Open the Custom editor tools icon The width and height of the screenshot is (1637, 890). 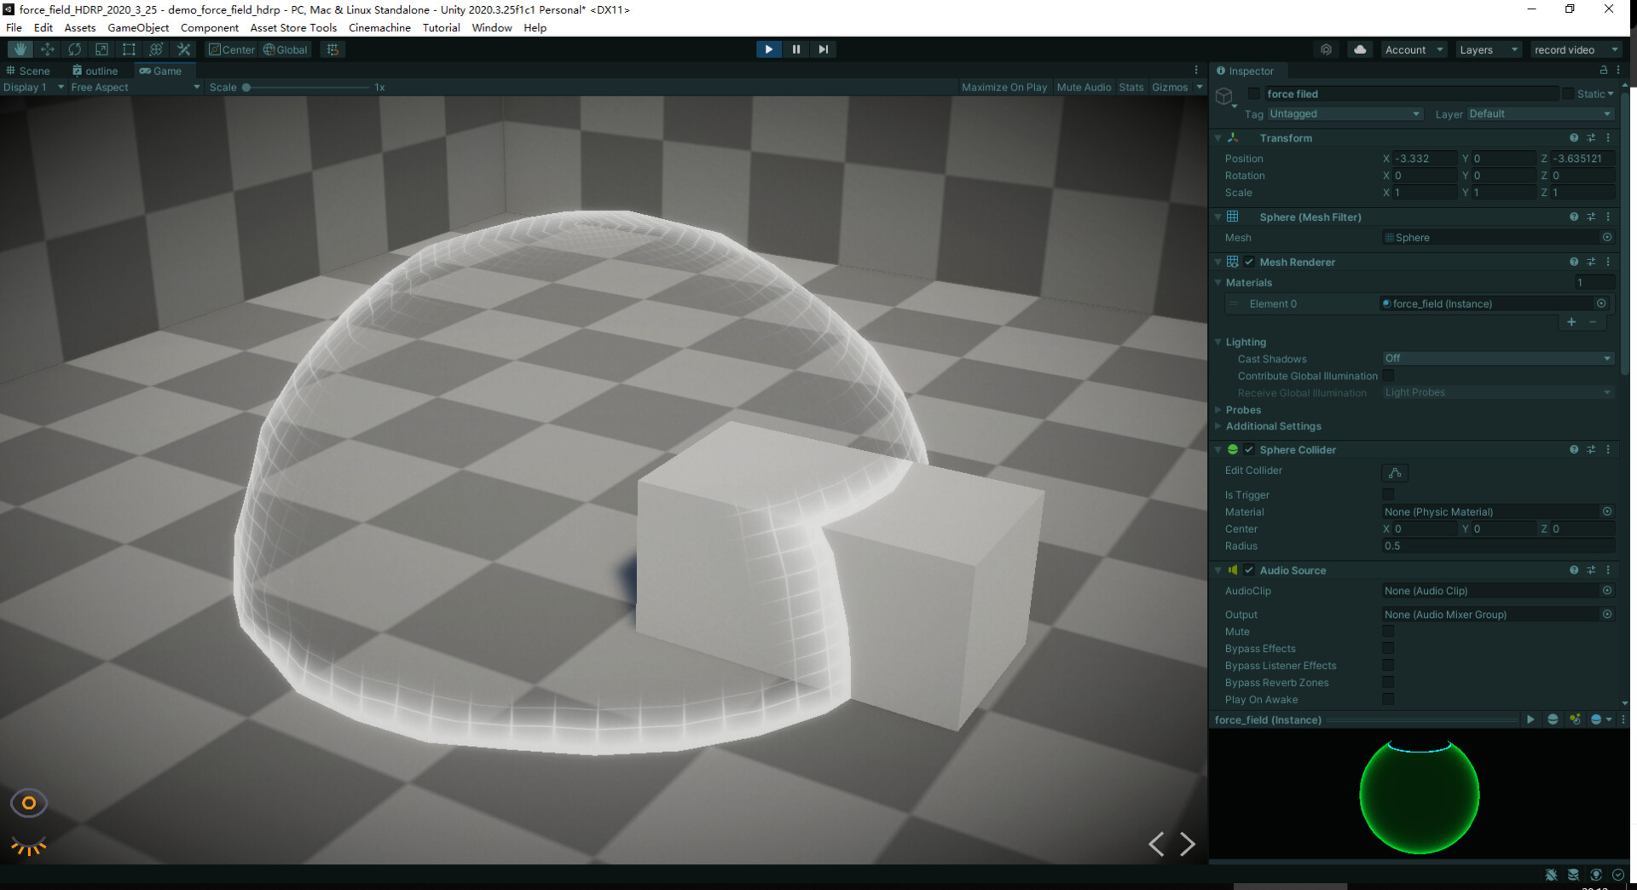183,49
